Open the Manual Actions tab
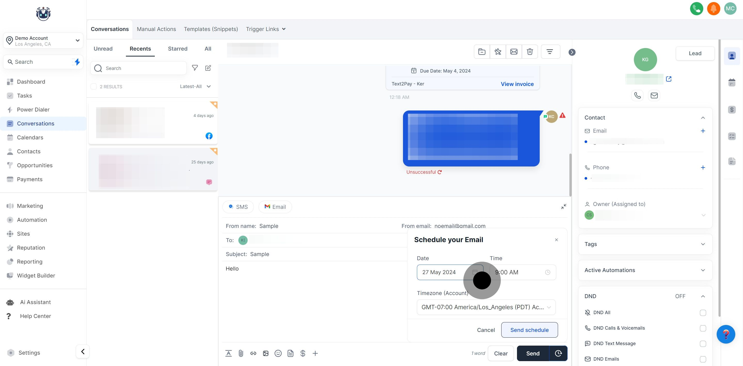Image resolution: width=743 pixels, height=366 pixels. click(156, 29)
